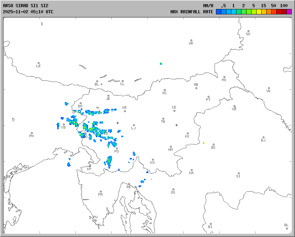Click the GR (Graz) city marker
295x237 pixels.
point(191,41)
